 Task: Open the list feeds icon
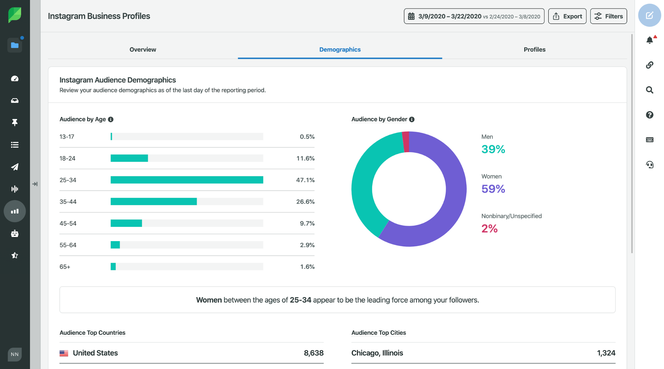(15, 145)
